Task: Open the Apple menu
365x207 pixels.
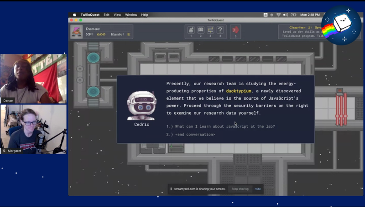Action: (x=74, y=15)
